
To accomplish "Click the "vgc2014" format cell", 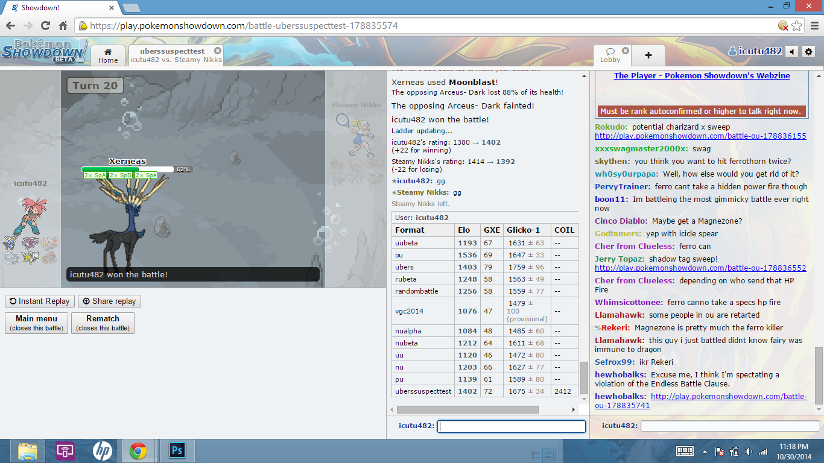I will click(423, 311).
